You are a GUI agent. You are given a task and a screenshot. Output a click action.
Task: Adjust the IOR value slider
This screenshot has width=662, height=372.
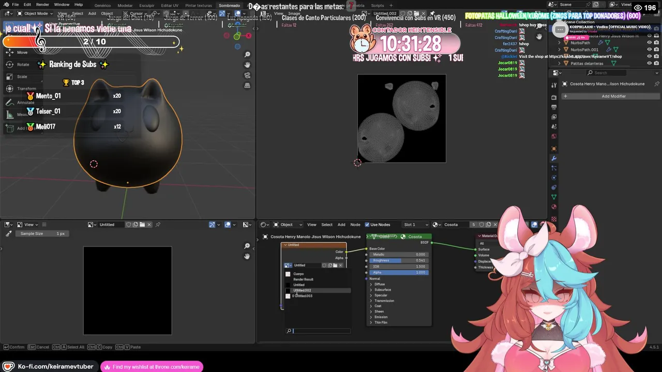(x=398, y=267)
